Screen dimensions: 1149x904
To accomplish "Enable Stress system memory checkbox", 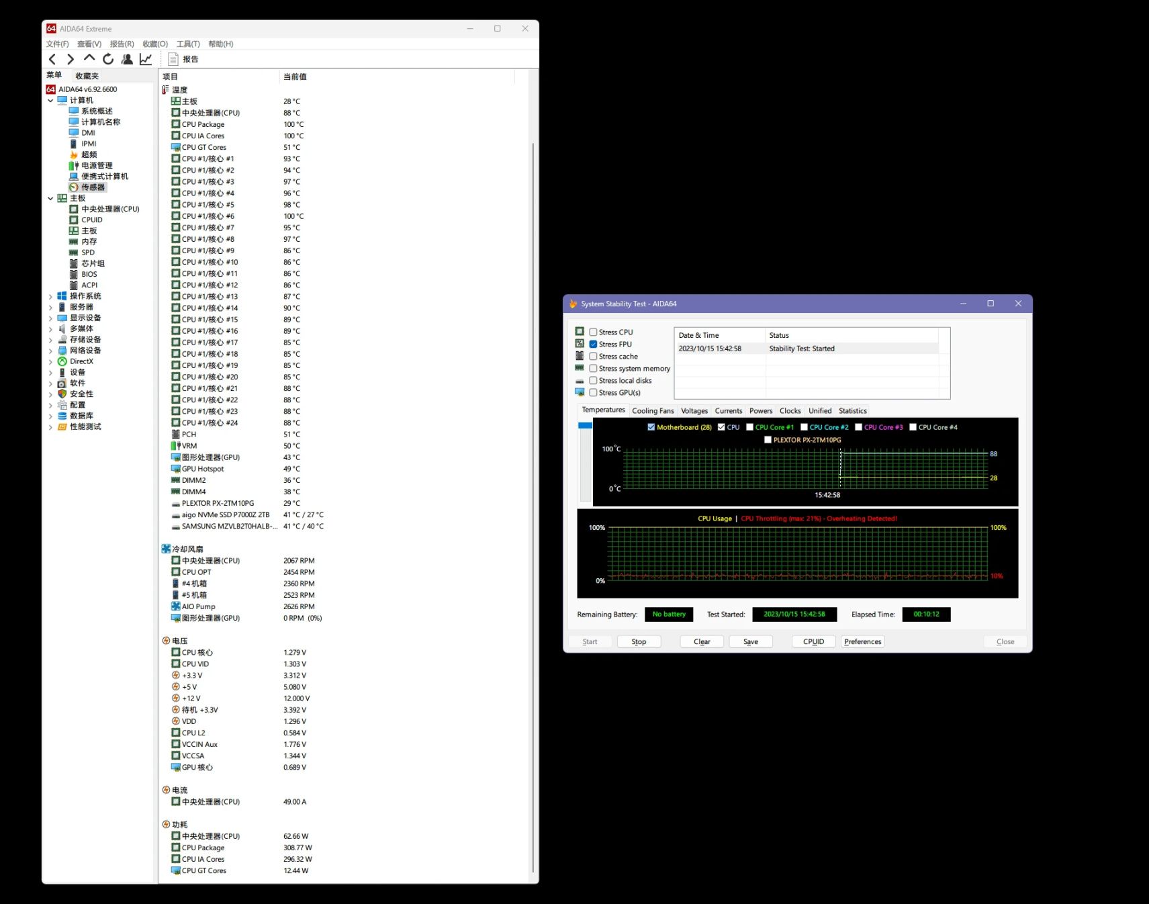I will click(x=593, y=369).
